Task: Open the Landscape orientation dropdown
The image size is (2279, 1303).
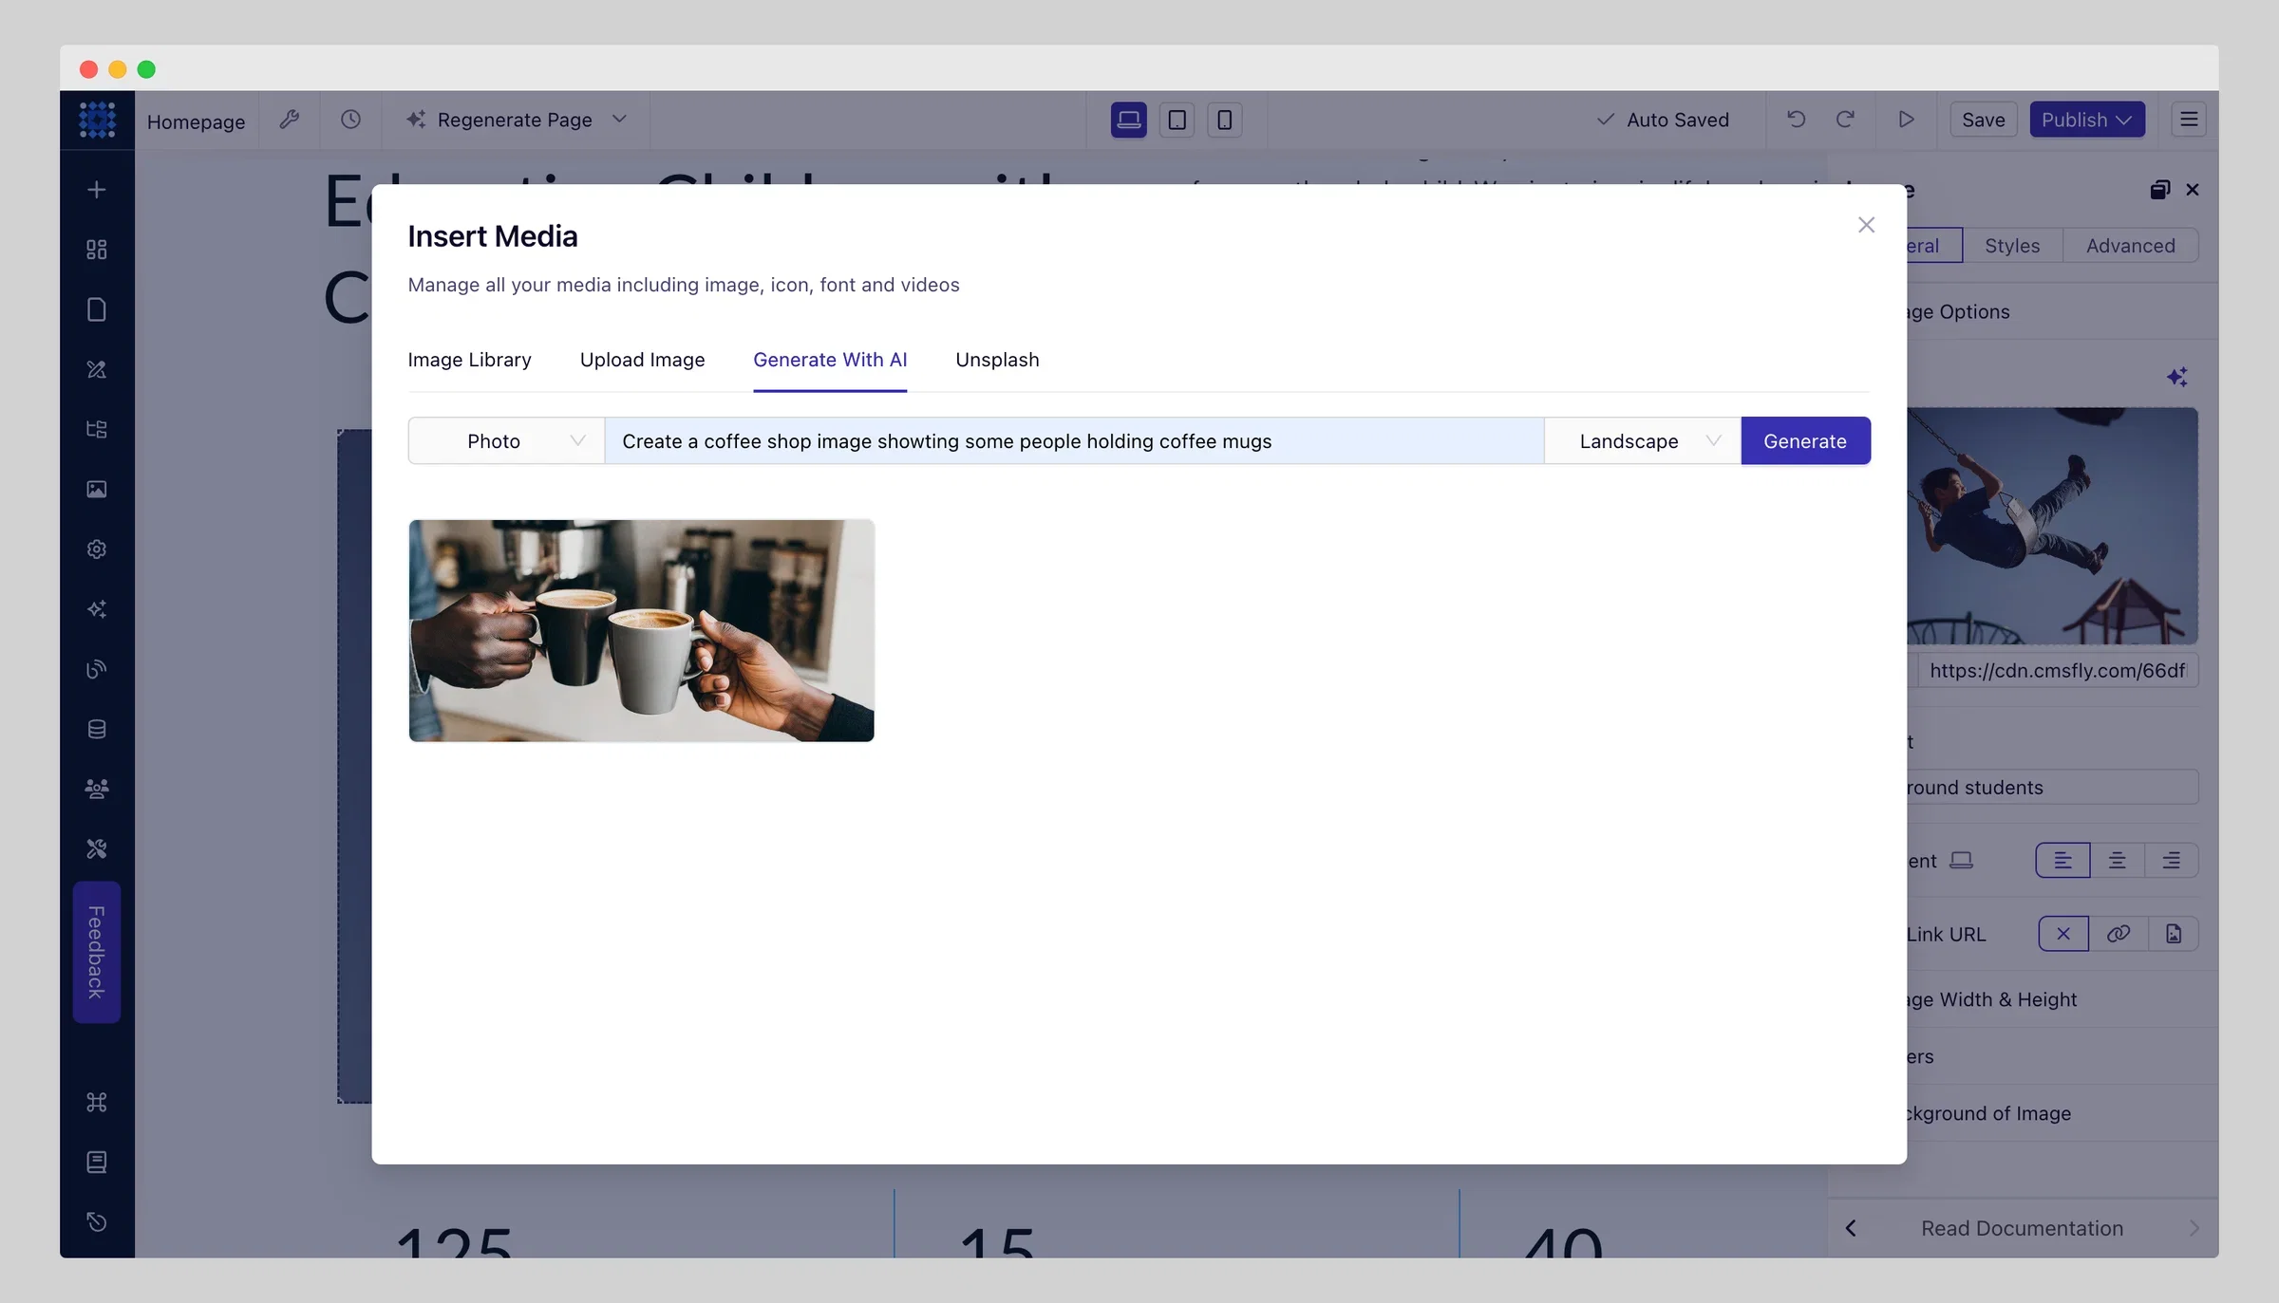Action: coord(1643,441)
